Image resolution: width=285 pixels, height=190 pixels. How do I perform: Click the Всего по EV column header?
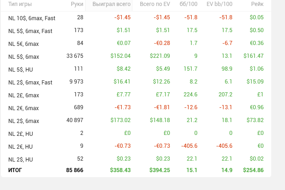tap(155, 4)
